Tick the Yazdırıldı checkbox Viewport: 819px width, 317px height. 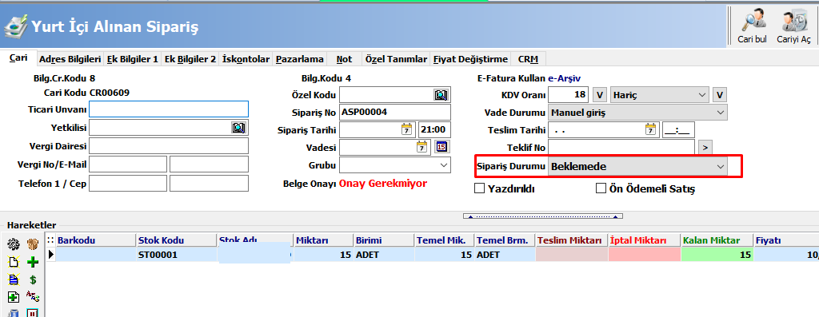pos(479,188)
